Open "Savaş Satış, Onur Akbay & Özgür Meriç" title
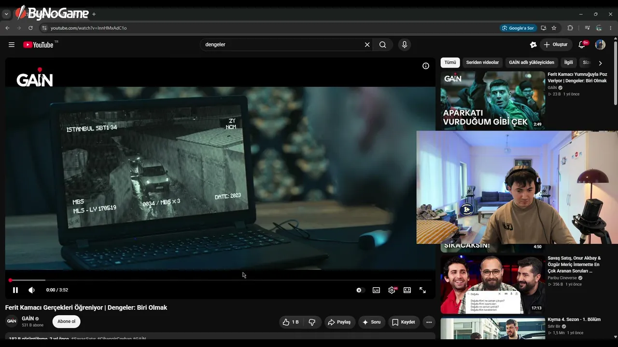Screen dimensions: 618x347 [x=575, y=265]
